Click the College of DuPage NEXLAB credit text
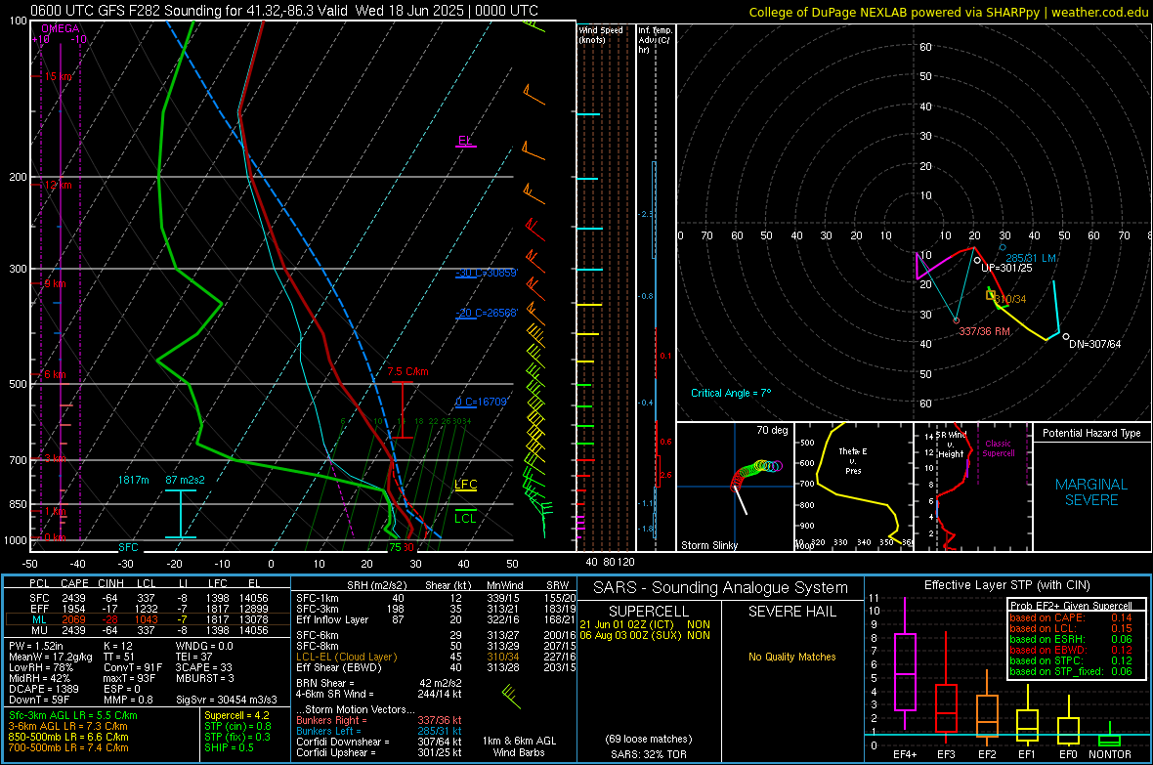Viewport: 1153px width, 765px height. point(949,12)
